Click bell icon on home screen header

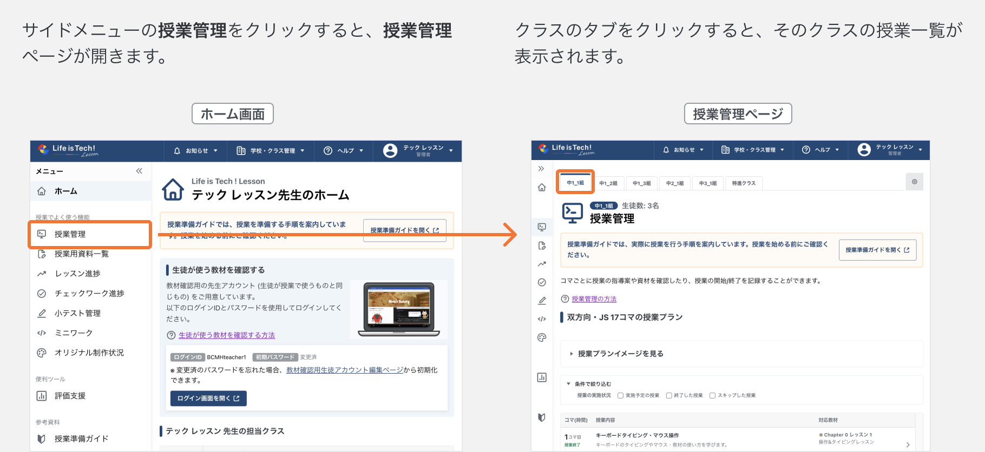[177, 151]
